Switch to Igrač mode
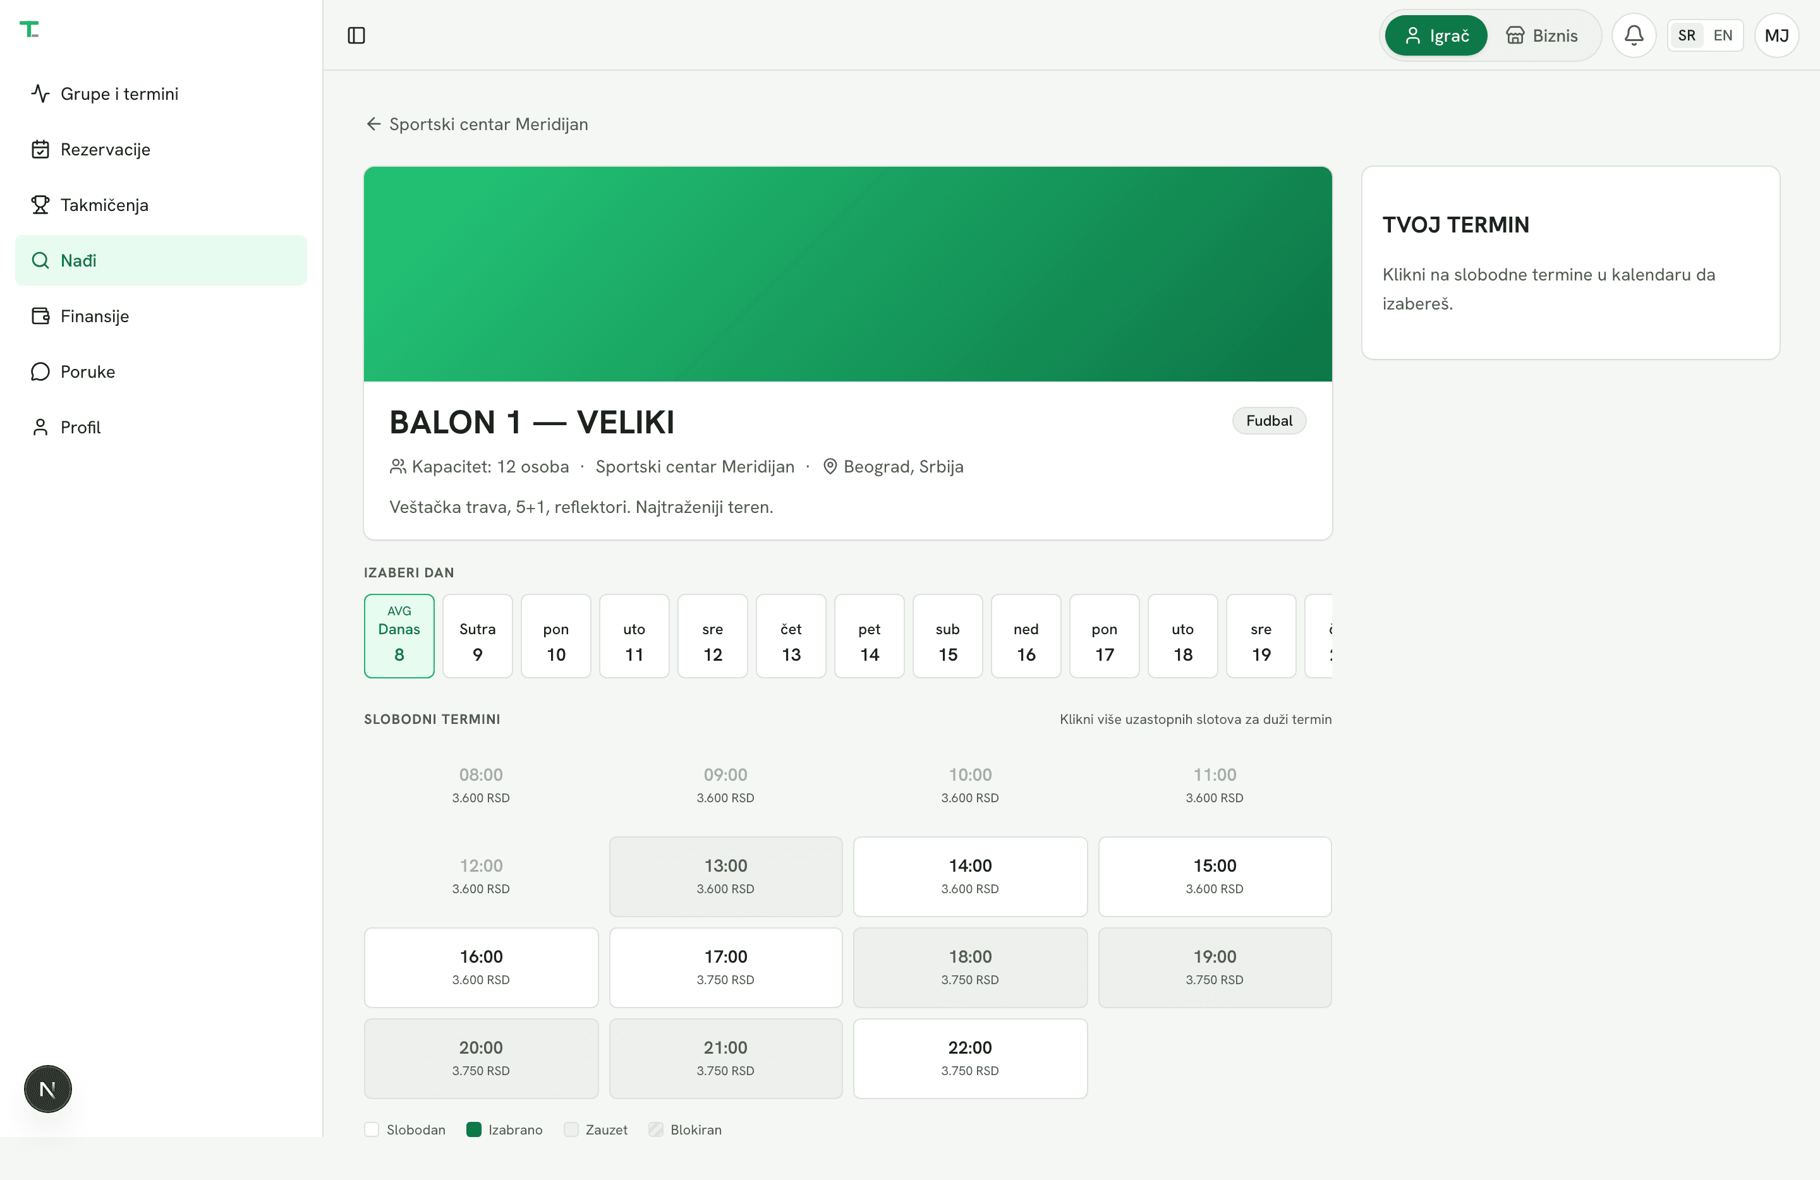 [x=1435, y=35]
